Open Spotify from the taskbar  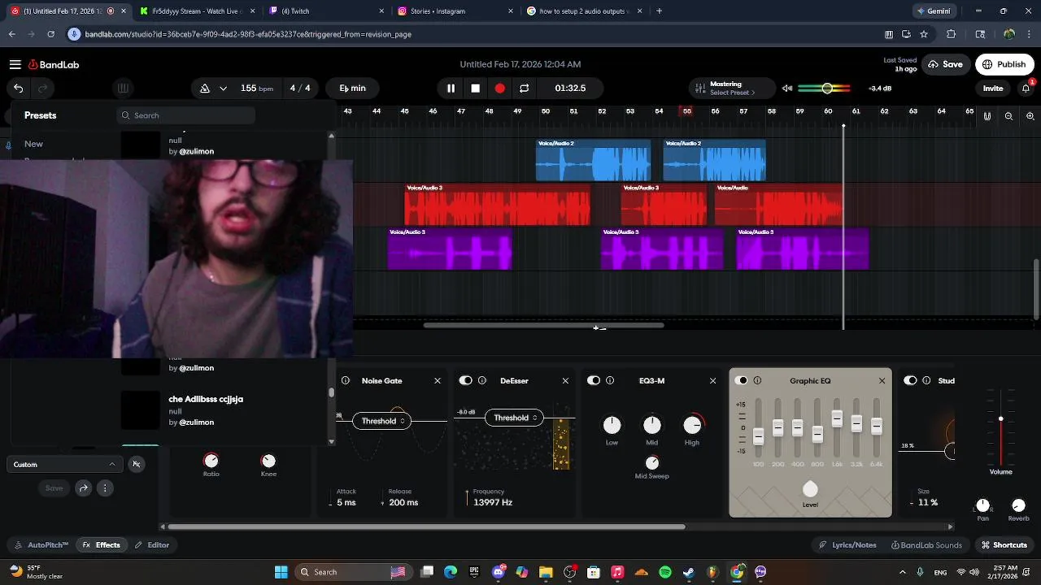pos(664,572)
